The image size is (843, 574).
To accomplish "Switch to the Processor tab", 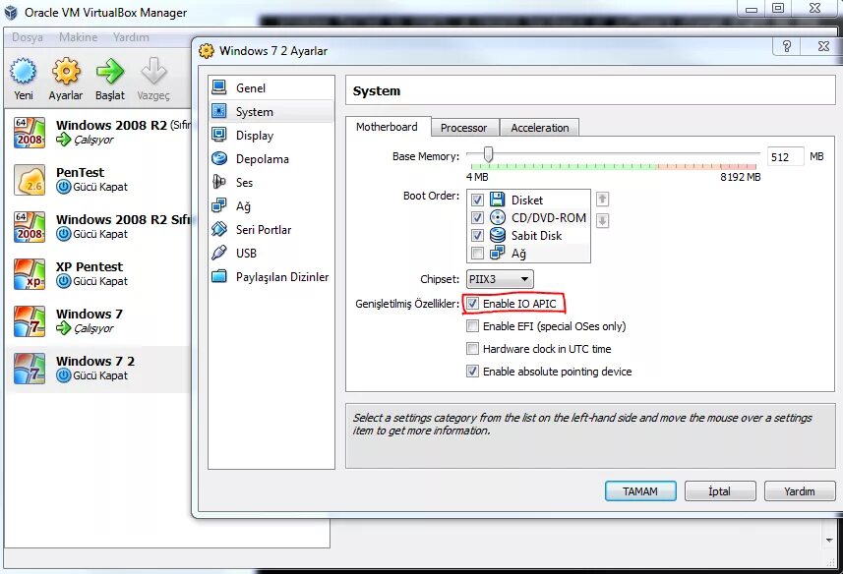I will [x=464, y=128].
